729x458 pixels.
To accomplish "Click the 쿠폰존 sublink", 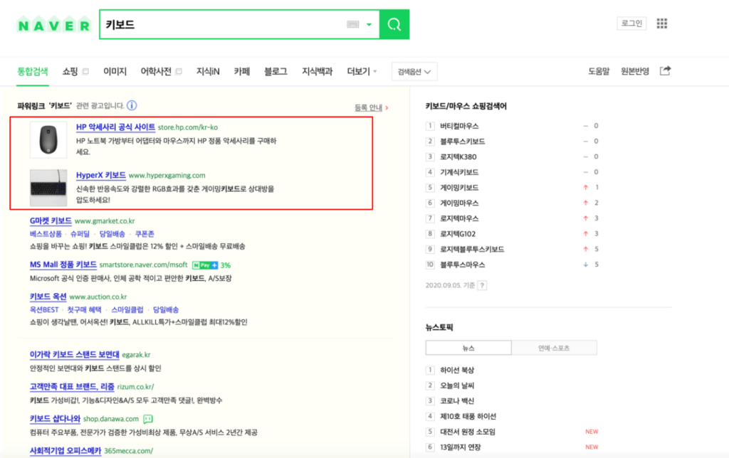I will [145, 234].
